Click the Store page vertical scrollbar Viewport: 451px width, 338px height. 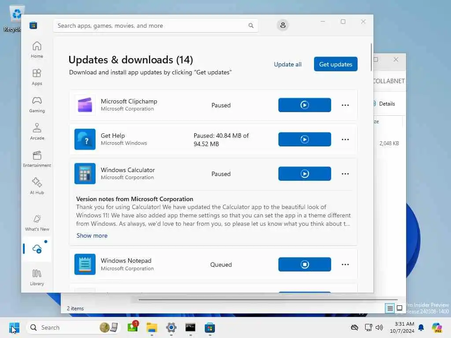371,58
